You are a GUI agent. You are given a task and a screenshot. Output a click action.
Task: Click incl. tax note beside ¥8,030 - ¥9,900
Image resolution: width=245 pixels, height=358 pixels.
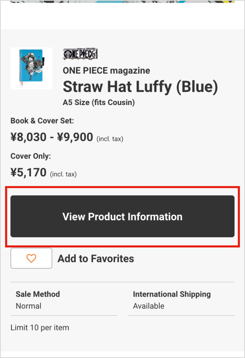point(110,138)
